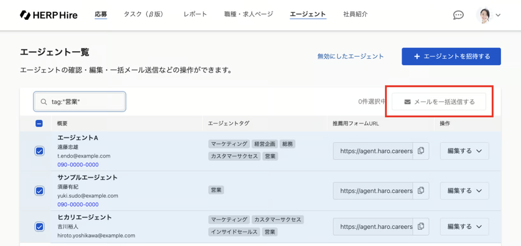521x246 pixels.
Task: Click the search magnifier icon
Action: coord(44,102)
